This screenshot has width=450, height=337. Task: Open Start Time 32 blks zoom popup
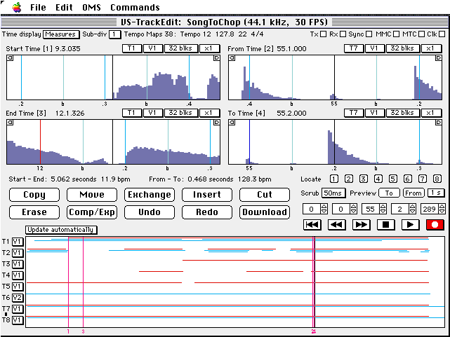(181, 48)
